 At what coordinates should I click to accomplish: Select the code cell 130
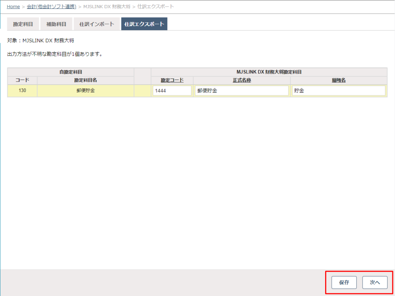22,90
